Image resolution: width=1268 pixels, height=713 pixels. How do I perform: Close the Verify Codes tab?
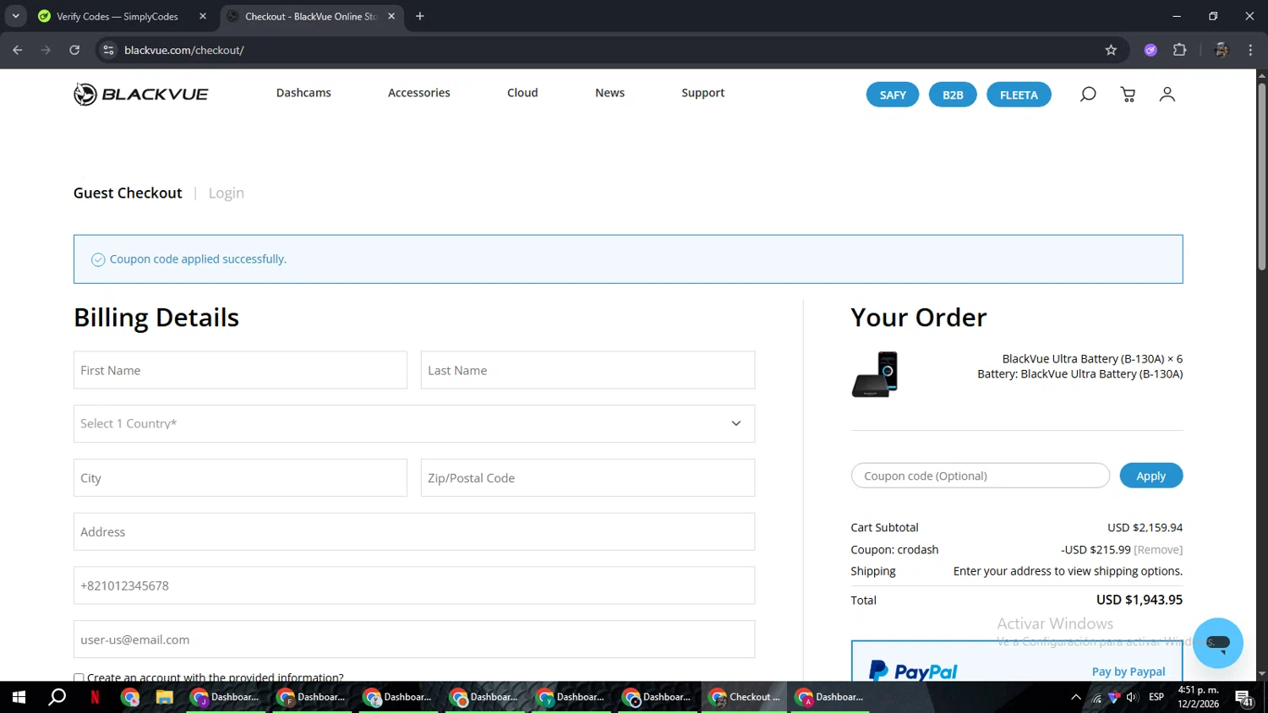pyautogui.click(x=203, y=16)
